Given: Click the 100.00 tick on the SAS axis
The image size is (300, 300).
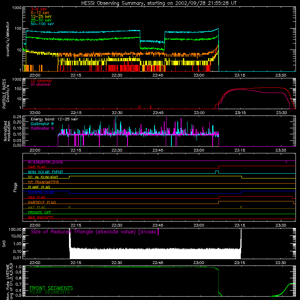Looking at the screenshot, I should [x=15, y=229].
